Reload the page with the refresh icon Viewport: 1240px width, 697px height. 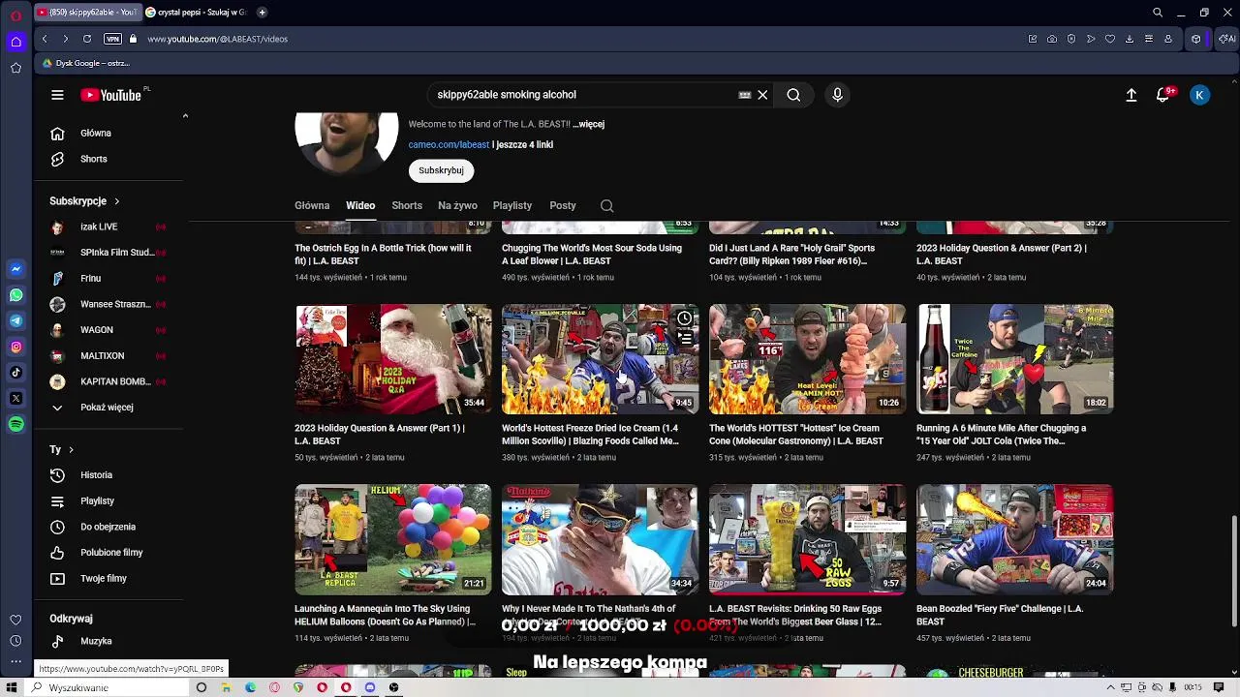87,39
